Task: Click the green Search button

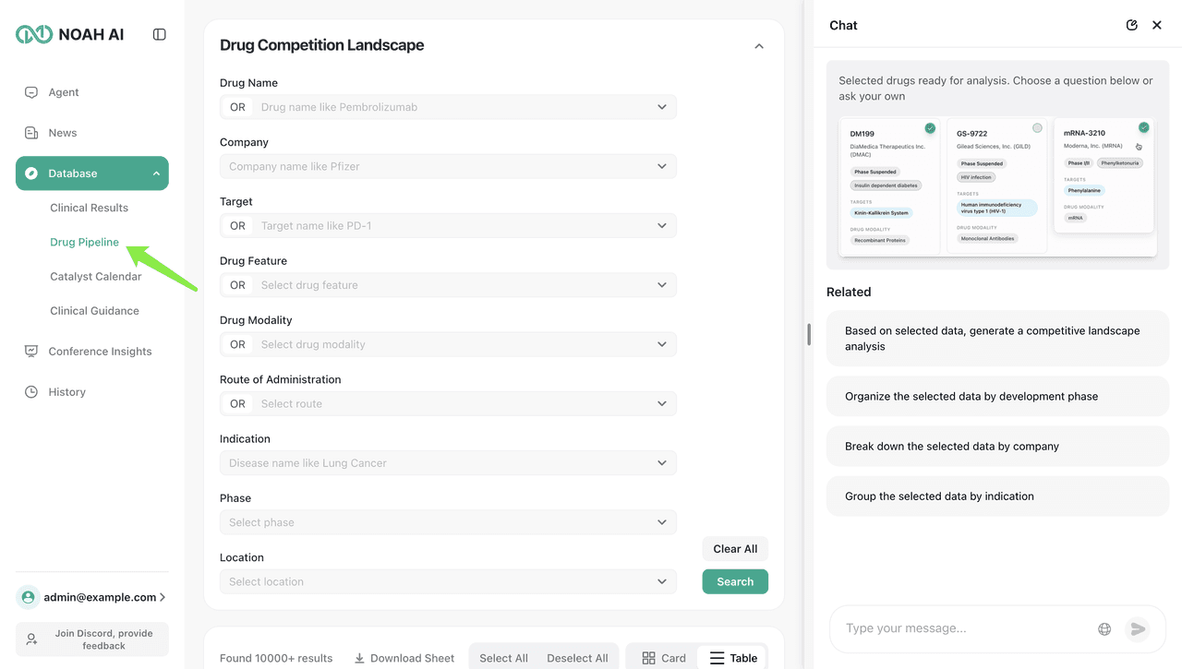Action: (735, 581)
